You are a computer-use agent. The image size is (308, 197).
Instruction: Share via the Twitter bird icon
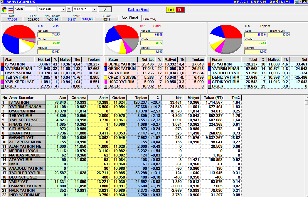pyautogui.click(x=297, y=1)
